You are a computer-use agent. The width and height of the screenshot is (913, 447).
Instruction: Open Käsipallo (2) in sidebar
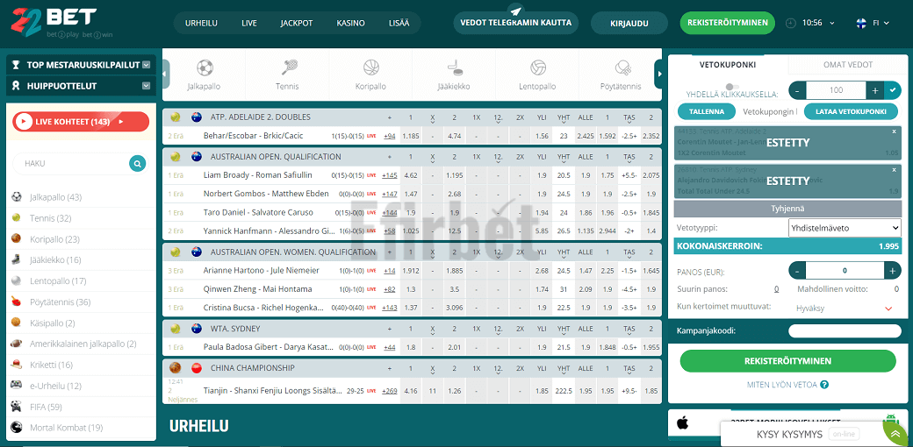pos(82,323)
